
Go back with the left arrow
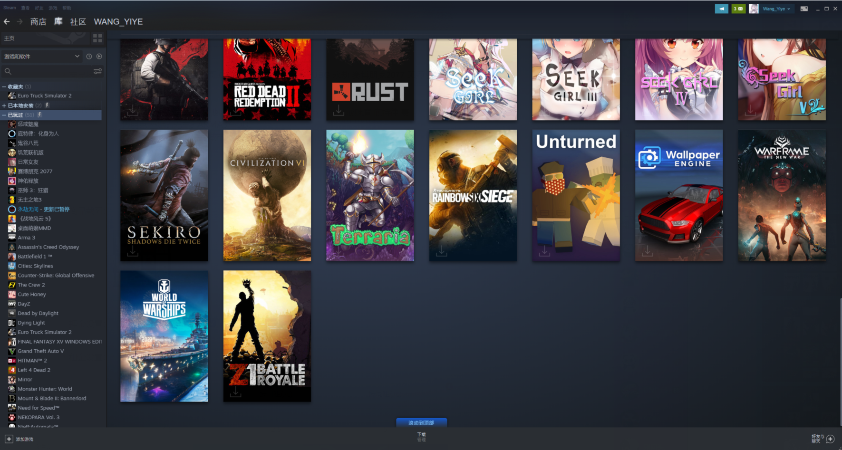click(7, 22)
